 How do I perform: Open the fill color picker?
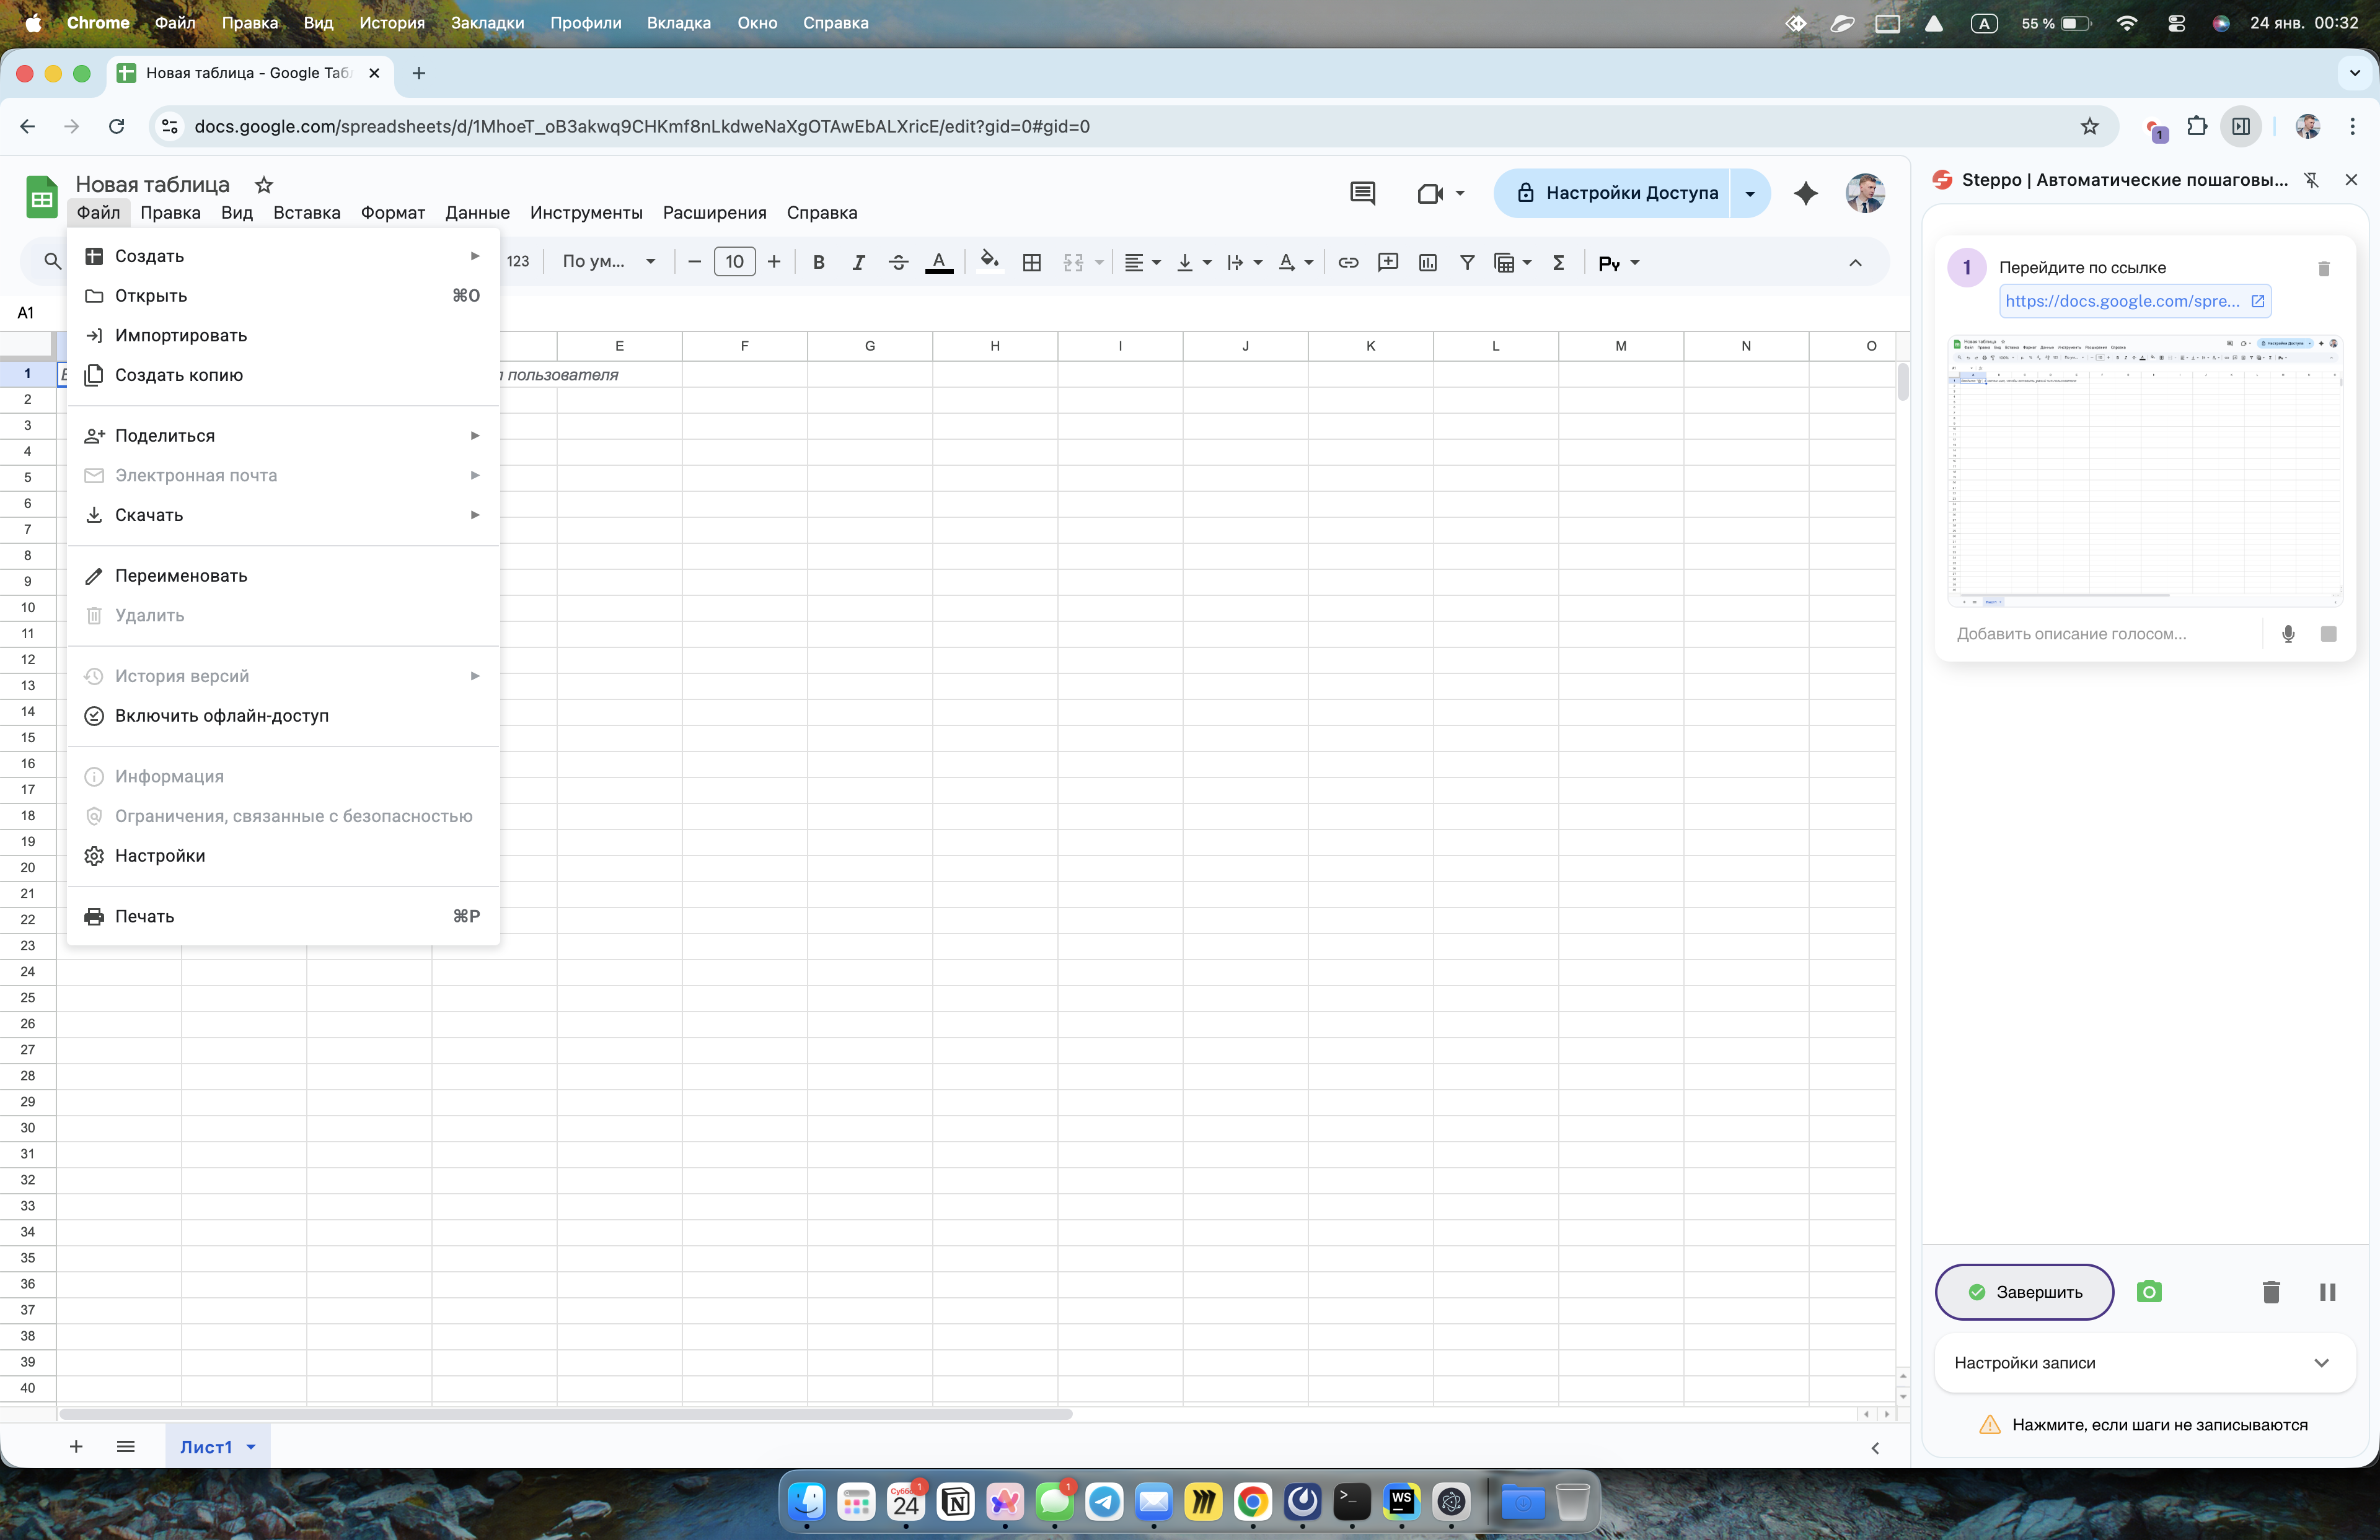pos(988,262)
